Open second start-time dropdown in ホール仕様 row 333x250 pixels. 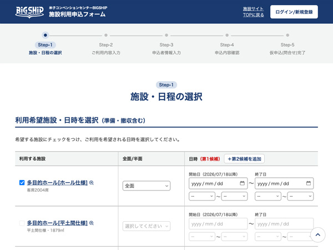tap(234, 196)
